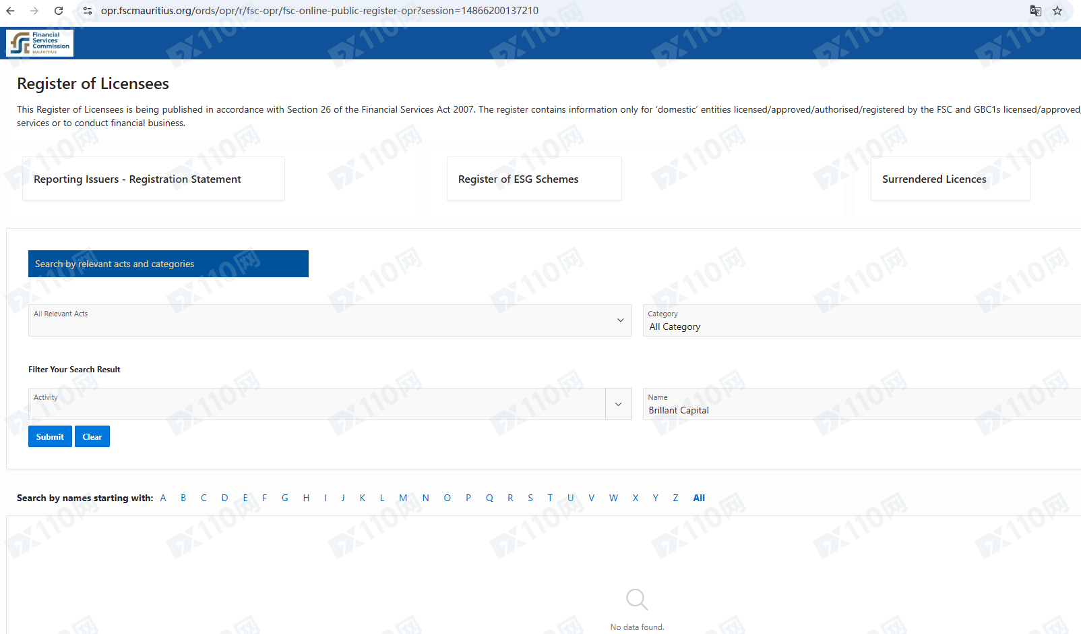Reload the page with refresh icon
This screenshot has width=1081, height=634.
point(59,11)
